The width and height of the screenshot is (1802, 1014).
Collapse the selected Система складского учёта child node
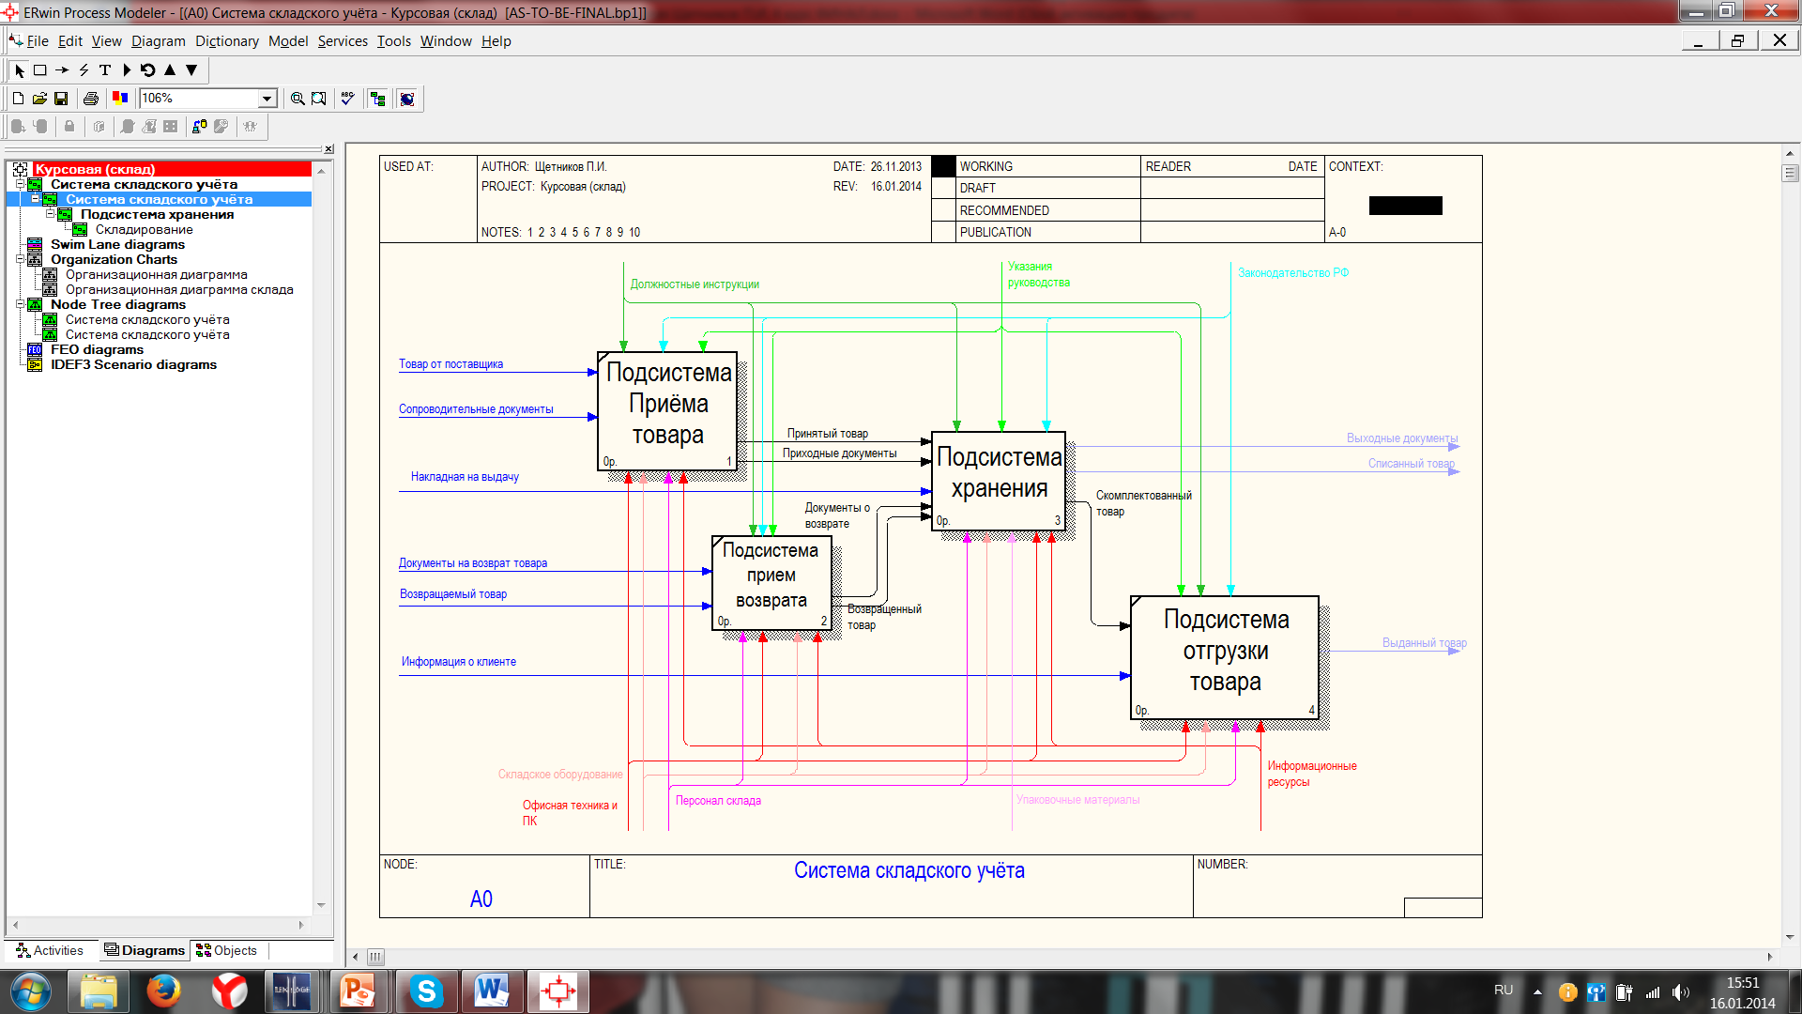tap(36, 200)
